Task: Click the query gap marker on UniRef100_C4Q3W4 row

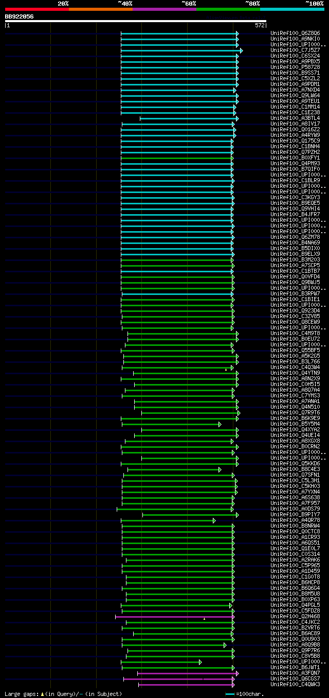Action: [x=226, y=370]
